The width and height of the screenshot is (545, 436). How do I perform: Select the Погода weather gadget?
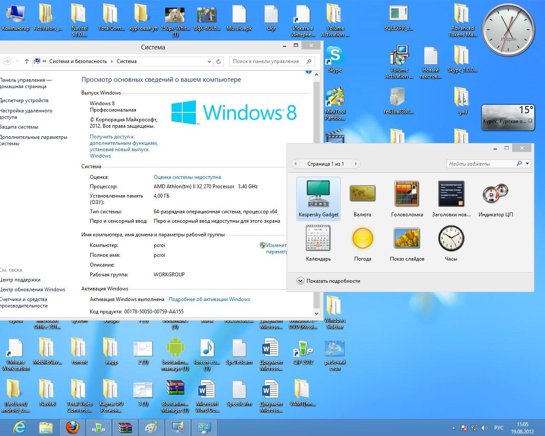362,243
